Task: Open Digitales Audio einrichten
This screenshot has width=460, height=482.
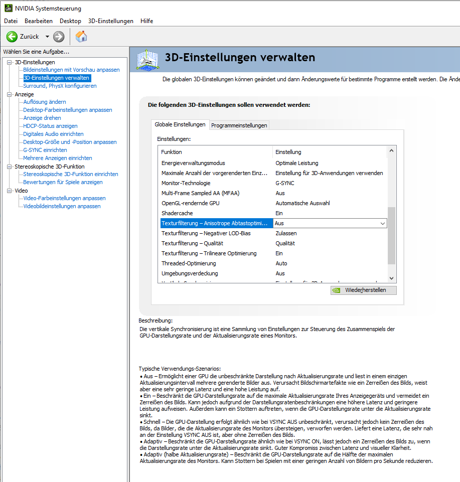Action: click(x=54, y=134)
